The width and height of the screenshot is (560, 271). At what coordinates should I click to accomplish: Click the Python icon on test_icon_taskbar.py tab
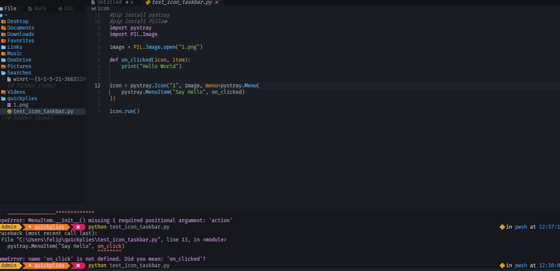coord(148,3)
